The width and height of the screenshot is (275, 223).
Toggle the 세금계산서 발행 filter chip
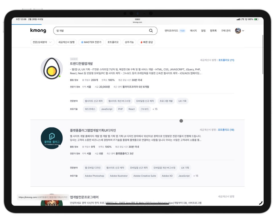[x=66, y=42]
